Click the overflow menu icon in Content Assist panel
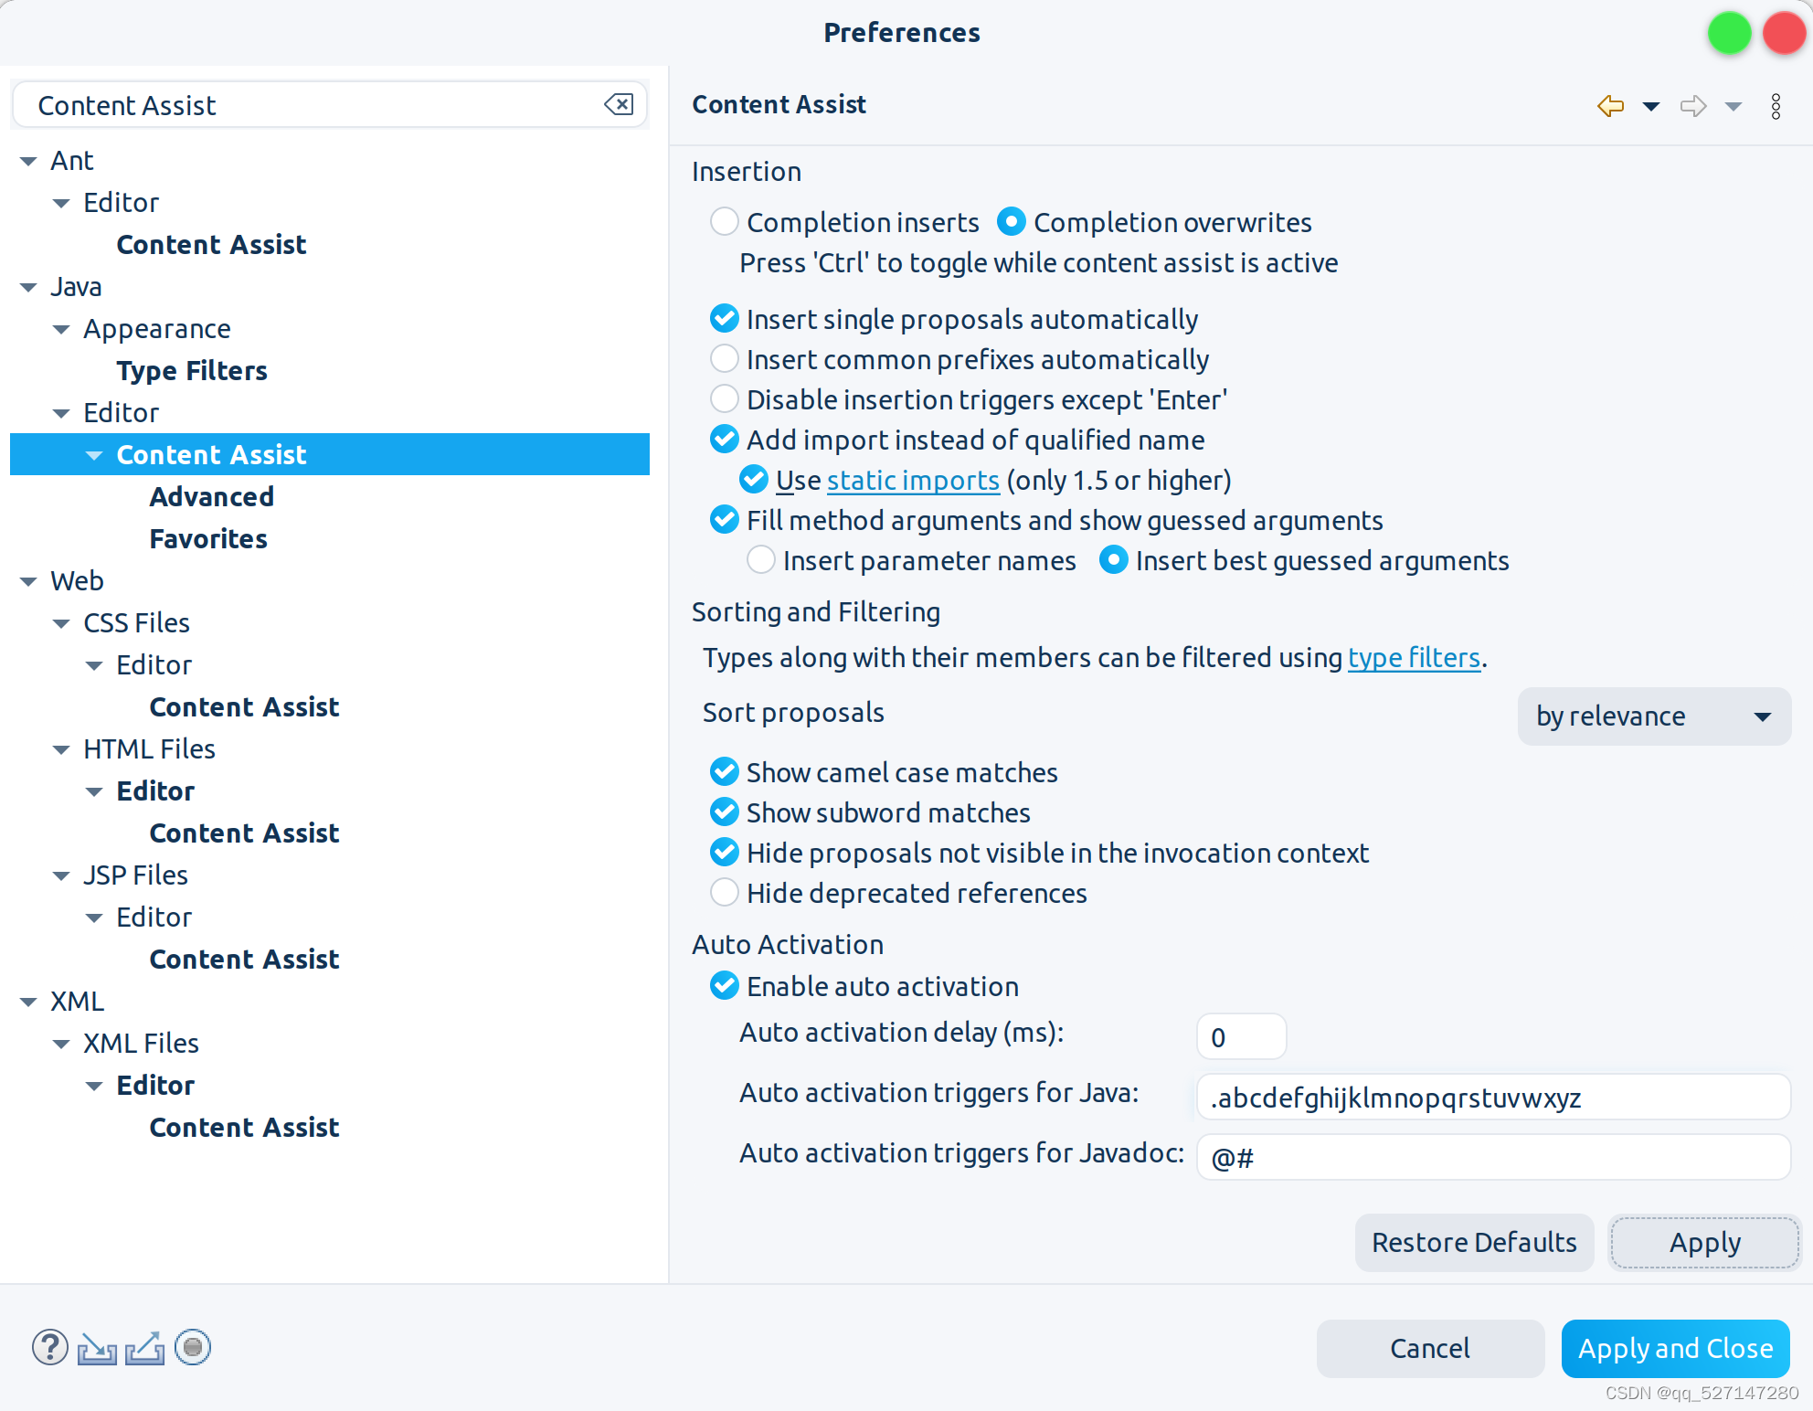The height and width of the screenshot is (1411, 1813). (1779, 104)
